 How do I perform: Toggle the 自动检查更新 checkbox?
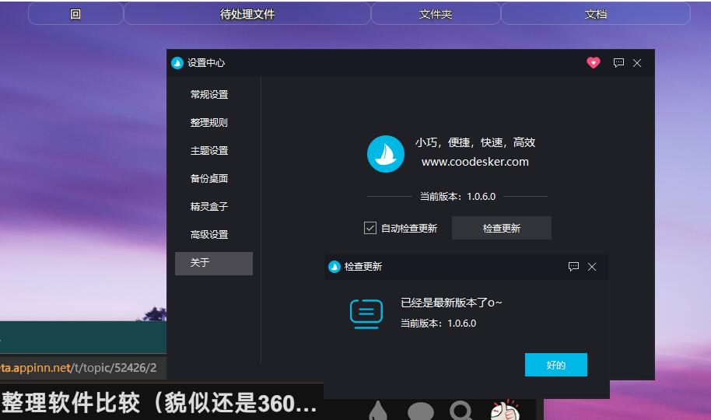coord(370,228)
